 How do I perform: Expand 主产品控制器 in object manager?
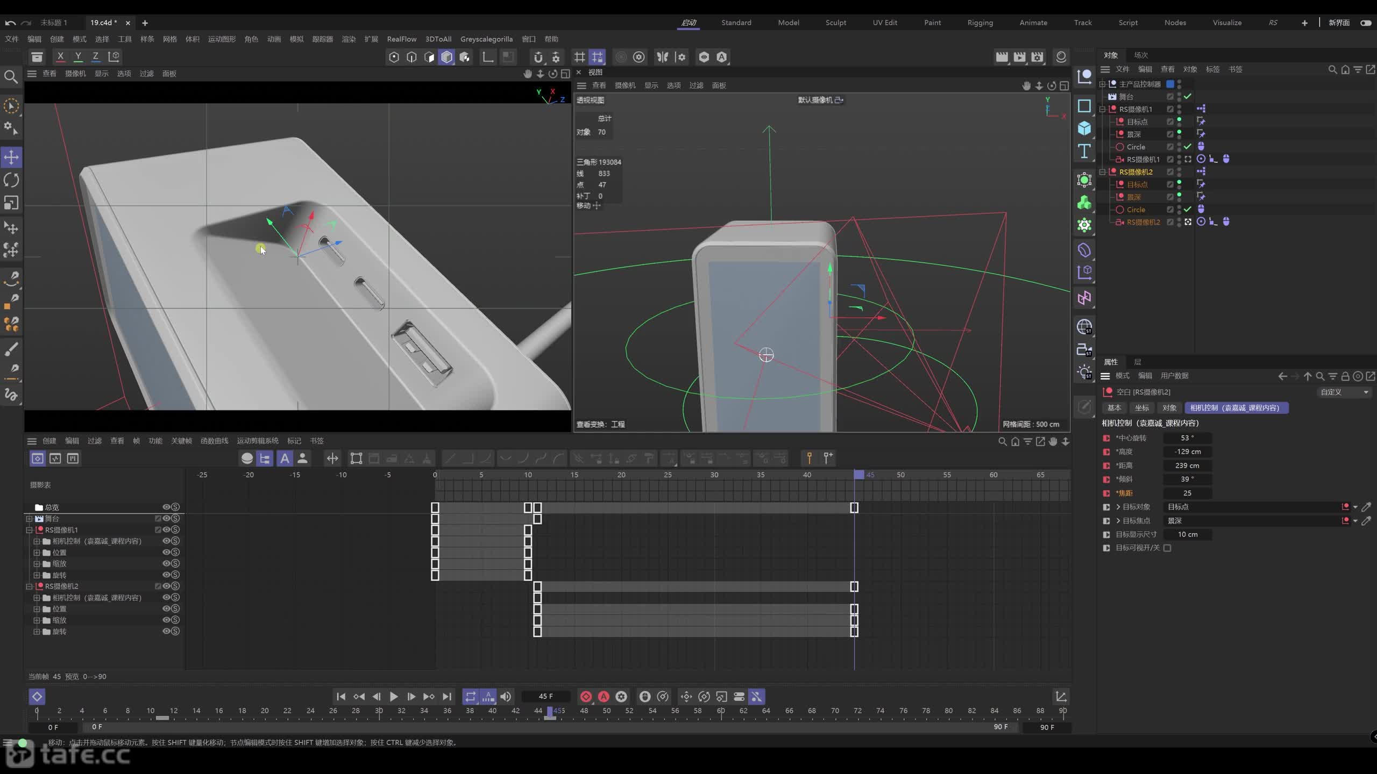(1102, 84)
